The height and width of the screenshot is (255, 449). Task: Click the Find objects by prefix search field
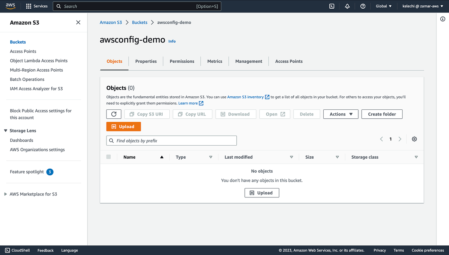pyautogui.click(x=172, y=140)
